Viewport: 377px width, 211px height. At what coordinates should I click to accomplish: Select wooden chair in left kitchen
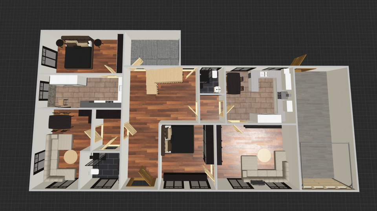point(63,102)
